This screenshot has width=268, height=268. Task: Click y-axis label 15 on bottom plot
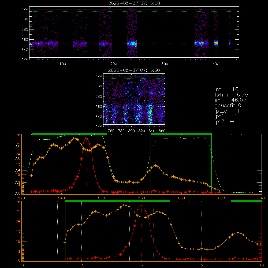coord(18,231)
